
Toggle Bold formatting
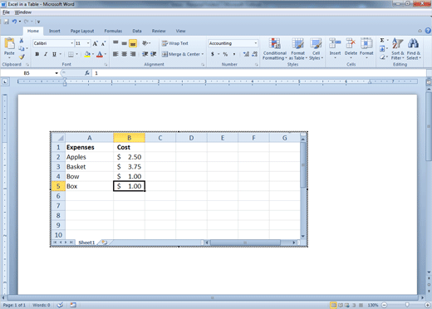(x=37, y=54)
